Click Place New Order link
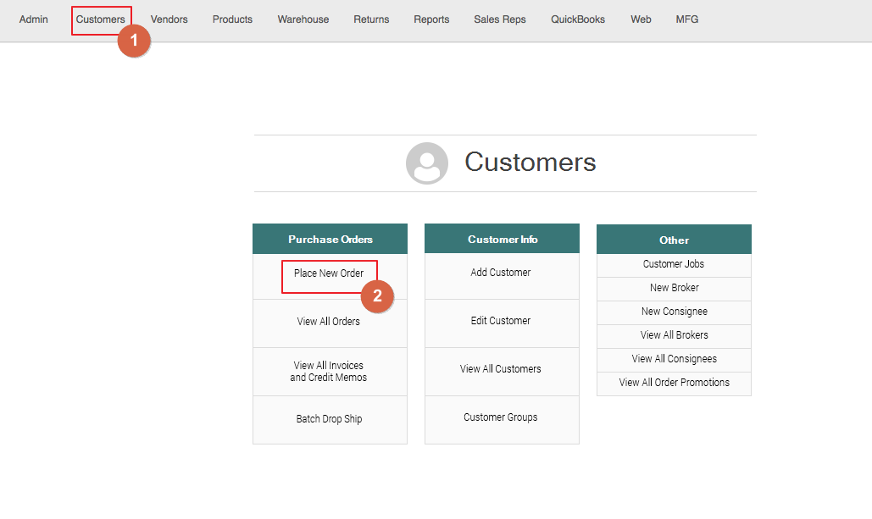Image resolution: width=872 pixels, height=519 pixels. 329,273
